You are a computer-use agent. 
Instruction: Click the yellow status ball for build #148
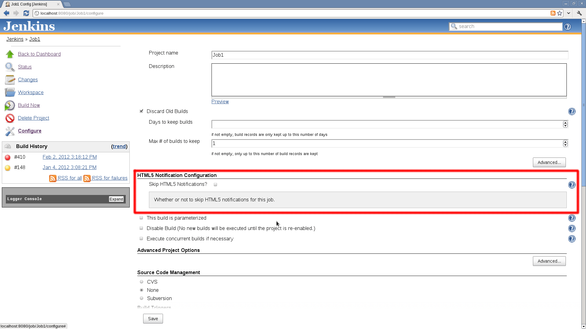[x=7, y=168]
